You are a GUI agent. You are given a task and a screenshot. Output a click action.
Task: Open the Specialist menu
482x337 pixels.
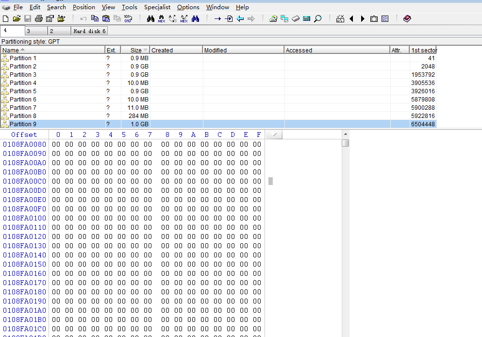point(157,7)
